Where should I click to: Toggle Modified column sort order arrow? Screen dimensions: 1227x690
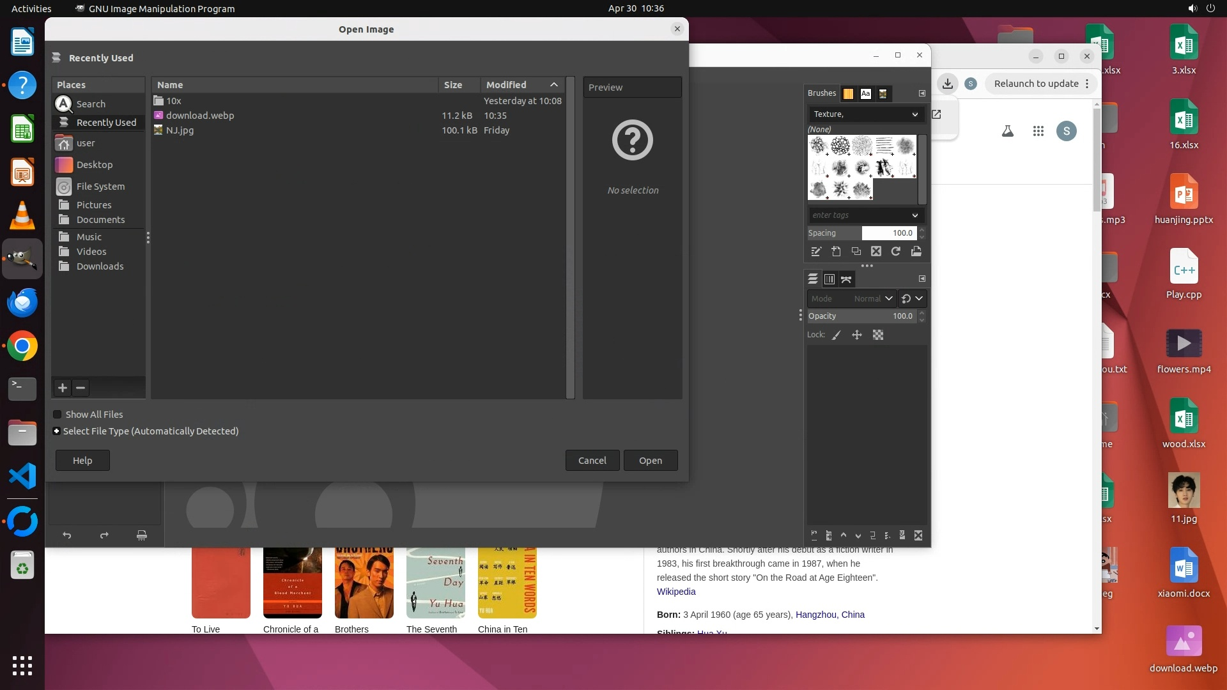[554, 85]
